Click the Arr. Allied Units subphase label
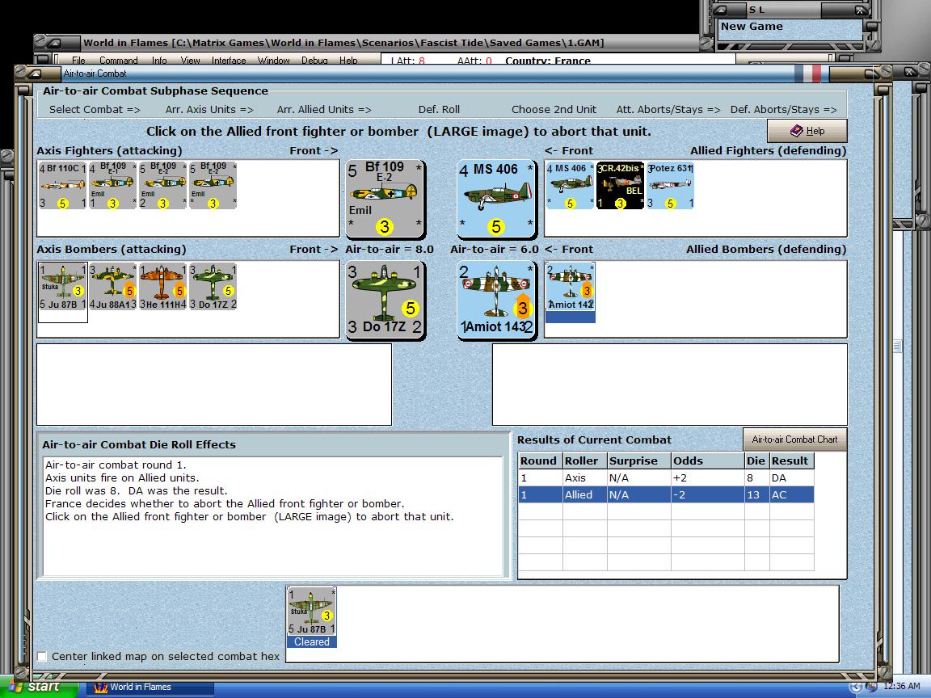The image size is (931, 698). pyautogui.click(x=324, y=109)
